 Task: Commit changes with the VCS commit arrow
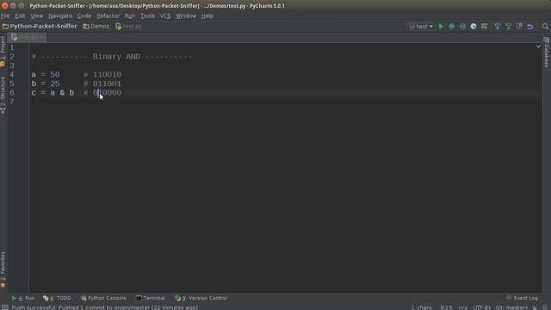tap(508, 27)
